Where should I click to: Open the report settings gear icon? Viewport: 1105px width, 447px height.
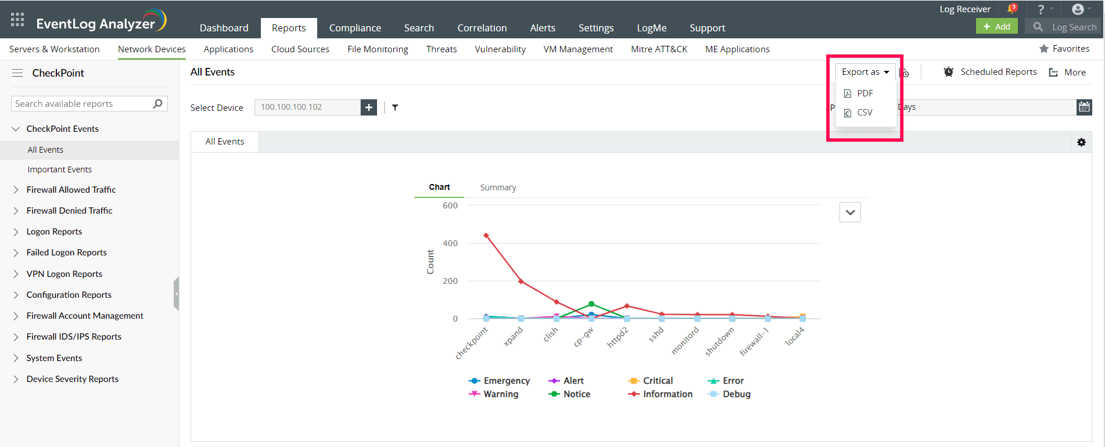tap(1081, 142)
